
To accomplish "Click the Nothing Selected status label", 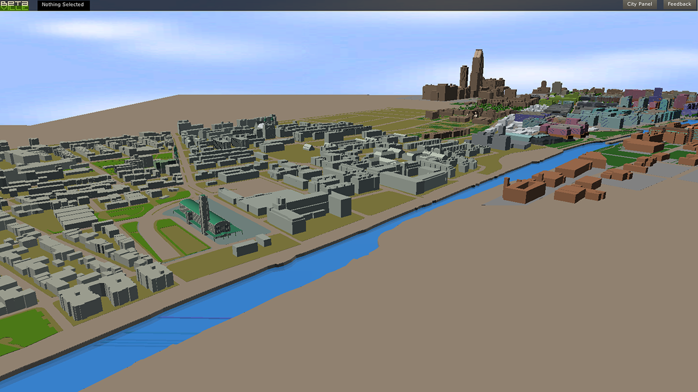I will pos(63,5).
